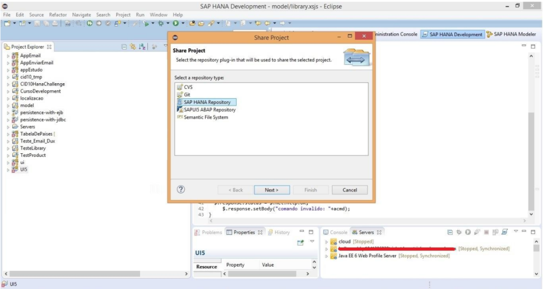Switch to the Console tab

[338, 232]
